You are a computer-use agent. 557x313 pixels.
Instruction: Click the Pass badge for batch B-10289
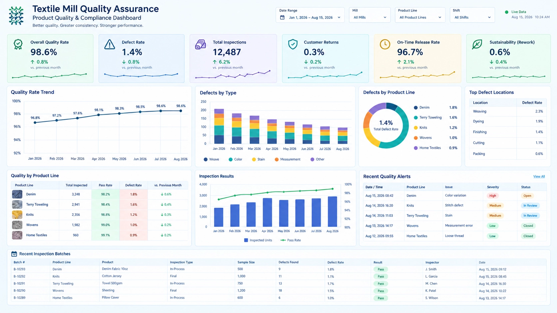click(381, 298)
